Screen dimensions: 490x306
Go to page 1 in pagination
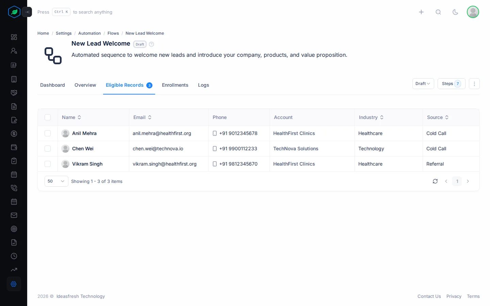(457, 181)
